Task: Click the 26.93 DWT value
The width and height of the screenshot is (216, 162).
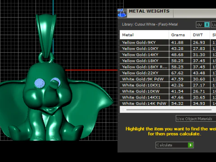Action: 199,42
